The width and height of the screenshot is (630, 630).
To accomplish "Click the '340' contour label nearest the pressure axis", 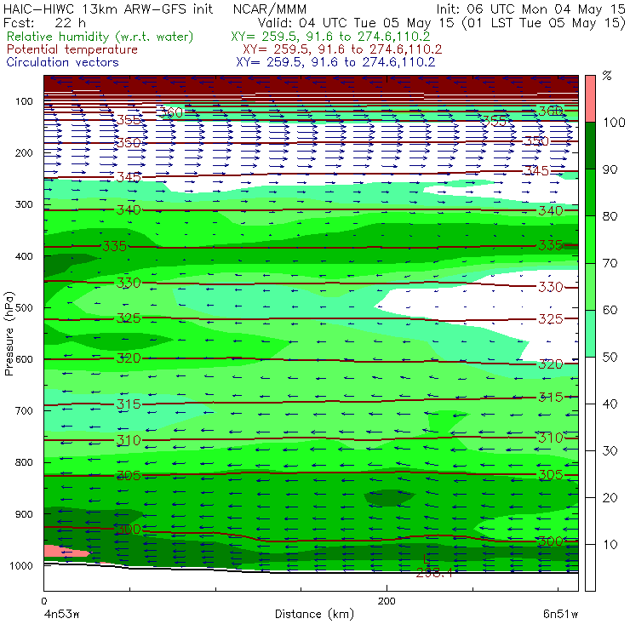I will pyautogui.click(x=129, y=209).
